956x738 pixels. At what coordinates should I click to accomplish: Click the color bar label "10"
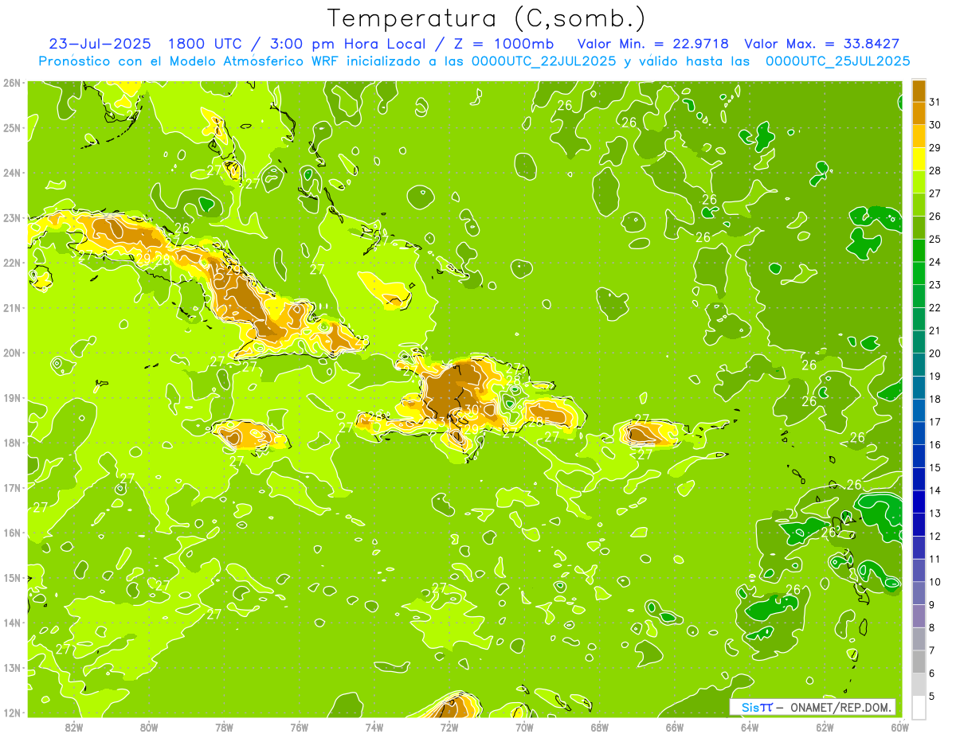[934, 582]
